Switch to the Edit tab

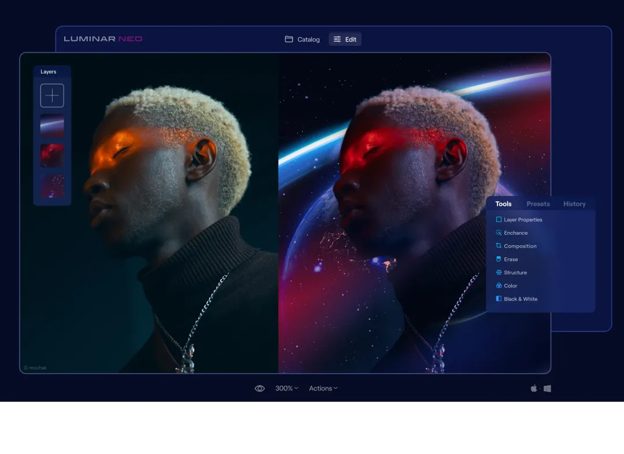point(345,39)
